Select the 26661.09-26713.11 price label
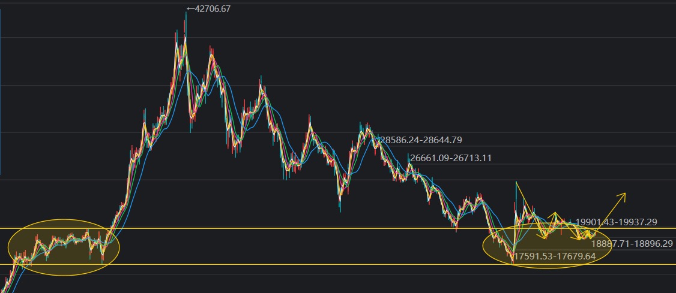 click(451, 158)
